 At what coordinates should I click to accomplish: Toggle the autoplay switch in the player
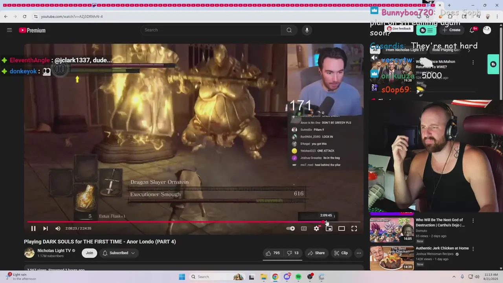pyautogui.click(x=291, y=228)
